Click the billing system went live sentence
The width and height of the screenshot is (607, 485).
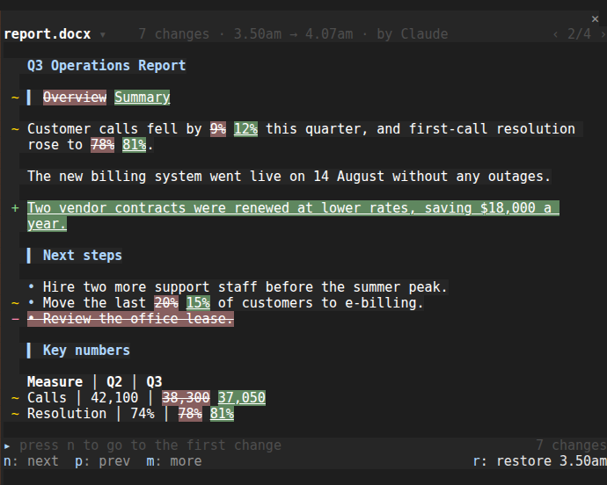[x=289, y=177]
